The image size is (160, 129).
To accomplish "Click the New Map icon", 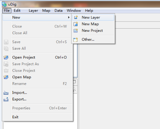I will point(76,24).
